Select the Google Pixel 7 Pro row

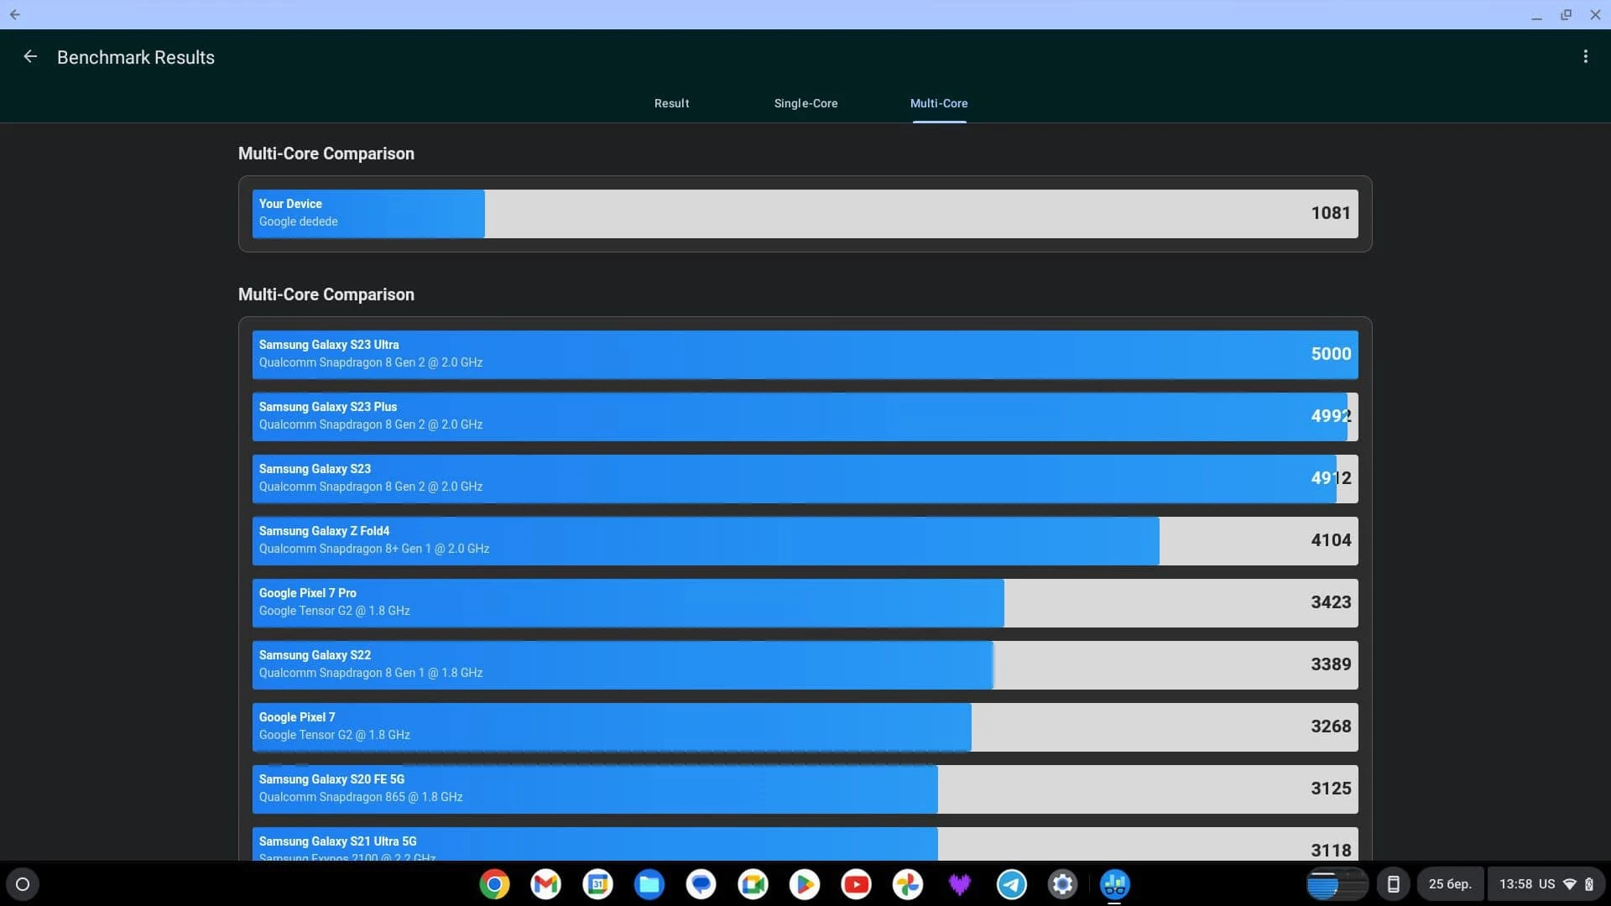[805, 603]
